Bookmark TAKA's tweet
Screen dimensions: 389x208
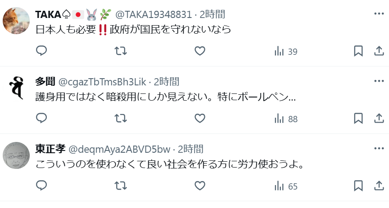358,51
